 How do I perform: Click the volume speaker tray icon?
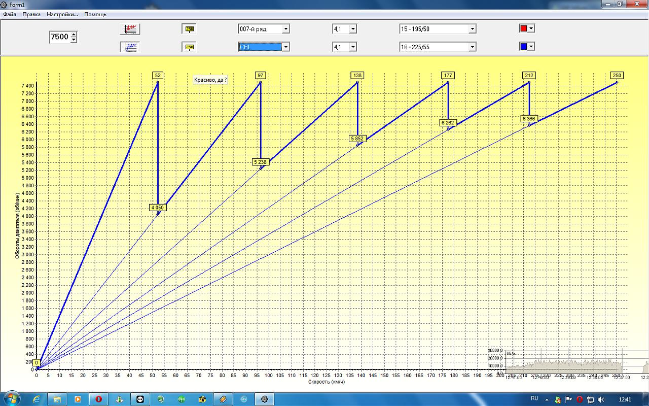[x=601, y=399]
